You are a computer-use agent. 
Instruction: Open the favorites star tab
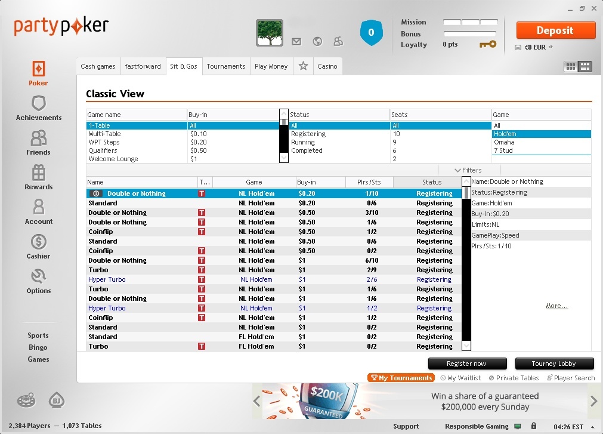coord(304,66)
